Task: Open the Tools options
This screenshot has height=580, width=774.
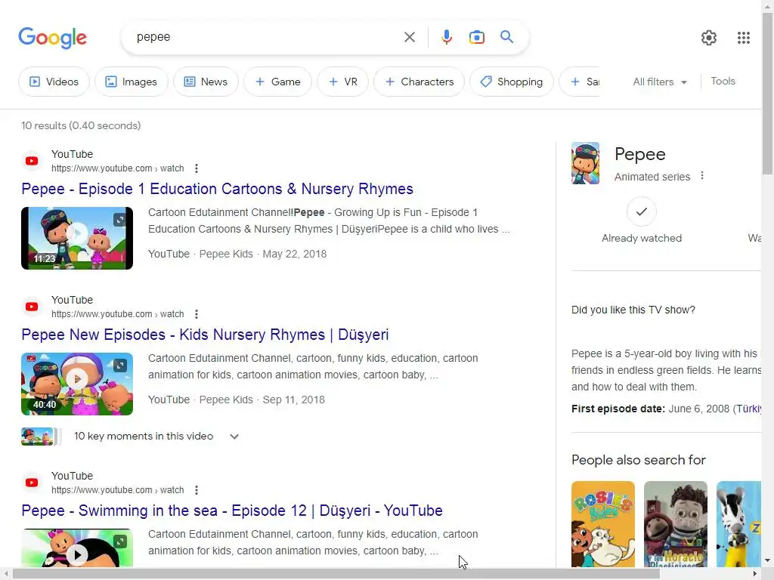Action: tap(723, 81)
